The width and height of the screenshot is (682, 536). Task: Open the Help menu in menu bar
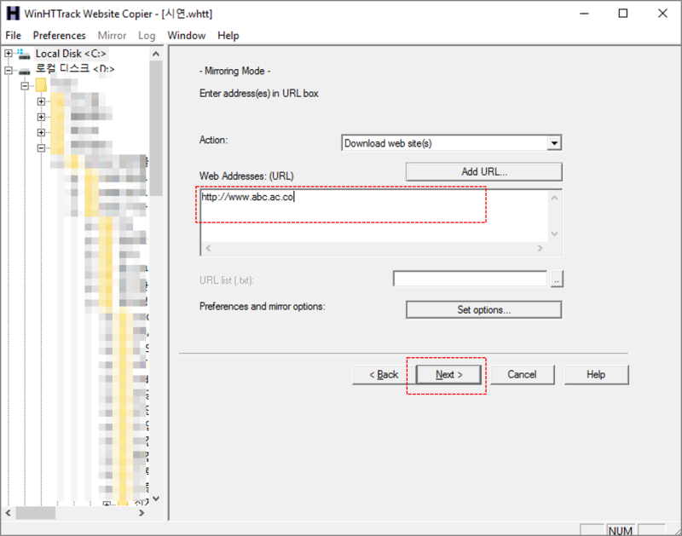(228, 36)
